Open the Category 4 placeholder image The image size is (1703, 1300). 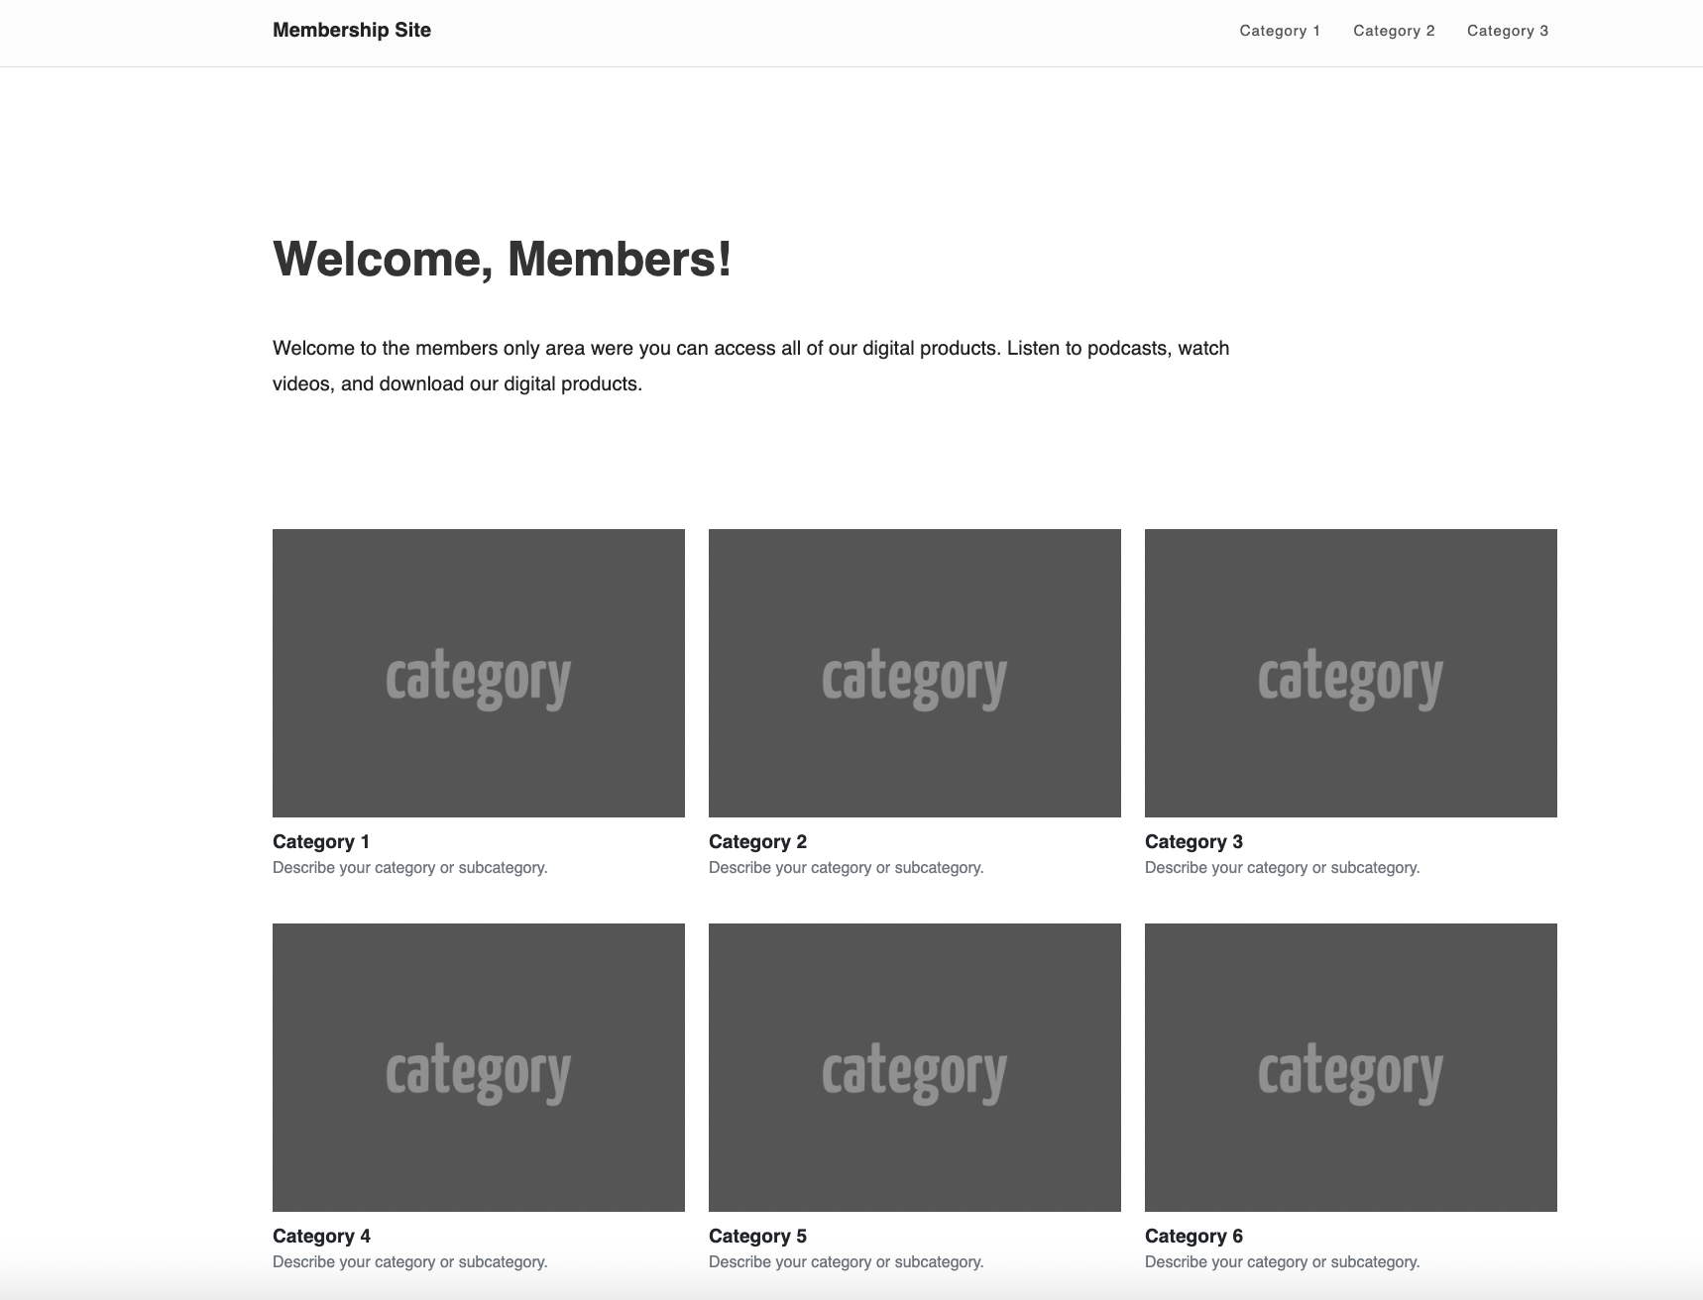479,1068
